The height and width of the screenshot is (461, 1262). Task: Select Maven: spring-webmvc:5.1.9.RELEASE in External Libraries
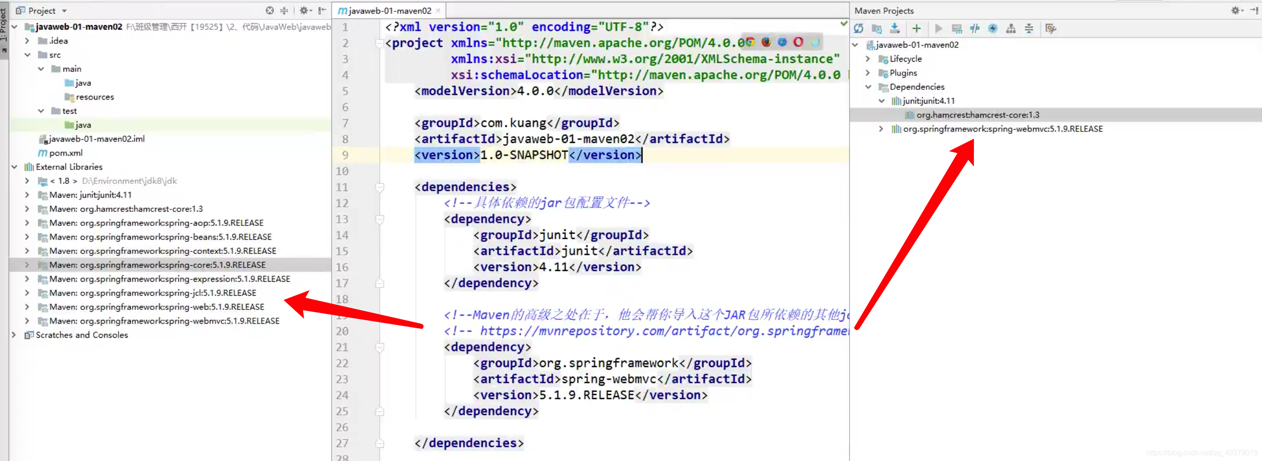[x=159, y=321]
